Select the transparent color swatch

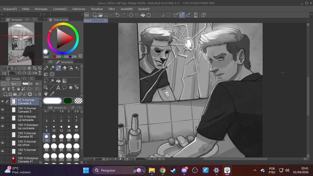coord(79,101)
